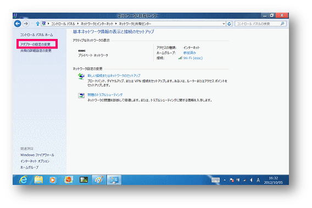The height and width of the screenshot is (208, 312).
Task: Open the touch keyboard taskbar icon
Action: (215, 180)
